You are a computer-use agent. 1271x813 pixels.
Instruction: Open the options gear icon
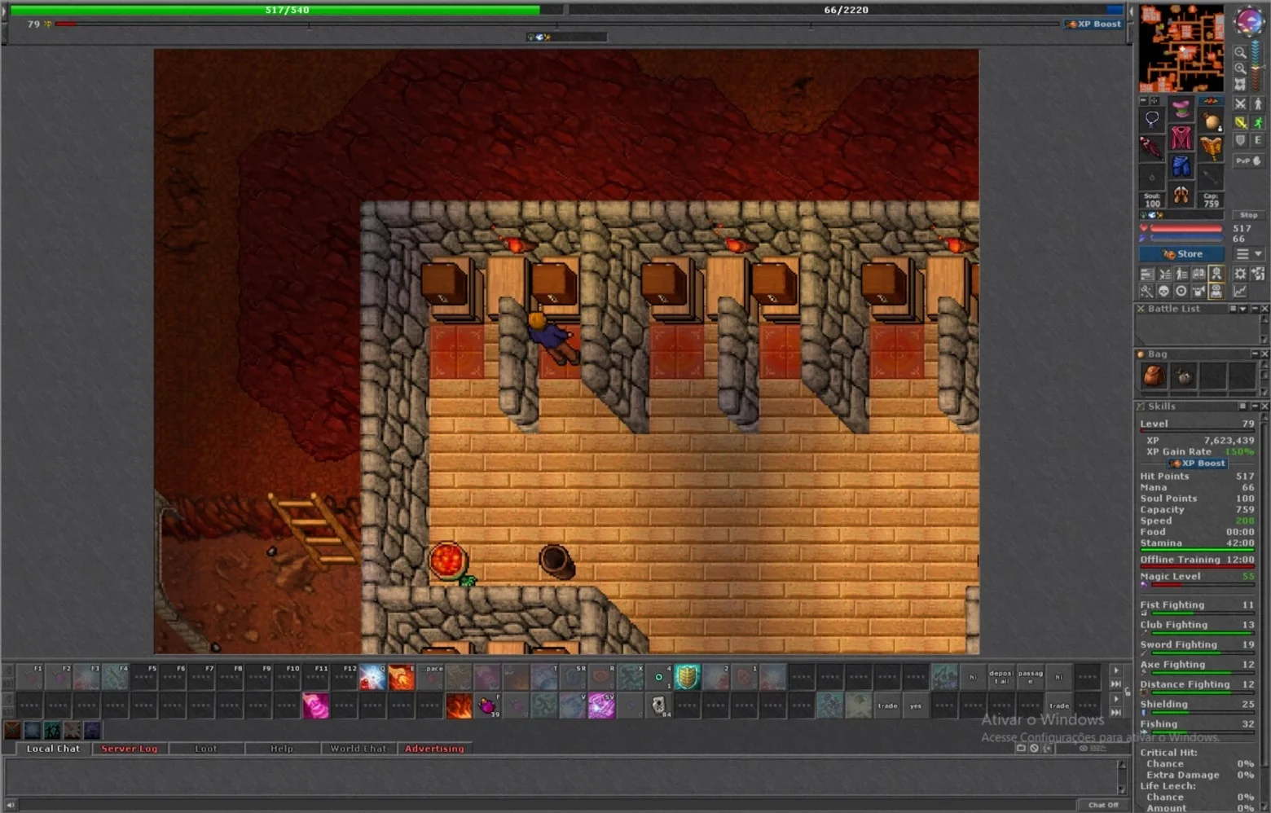coord(1240,274)
